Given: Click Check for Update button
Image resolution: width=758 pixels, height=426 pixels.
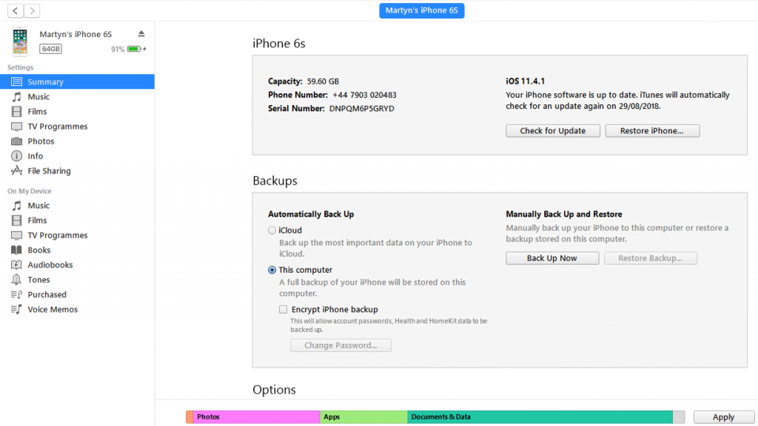Looking at the screenshot, I should tap(553, 131).
